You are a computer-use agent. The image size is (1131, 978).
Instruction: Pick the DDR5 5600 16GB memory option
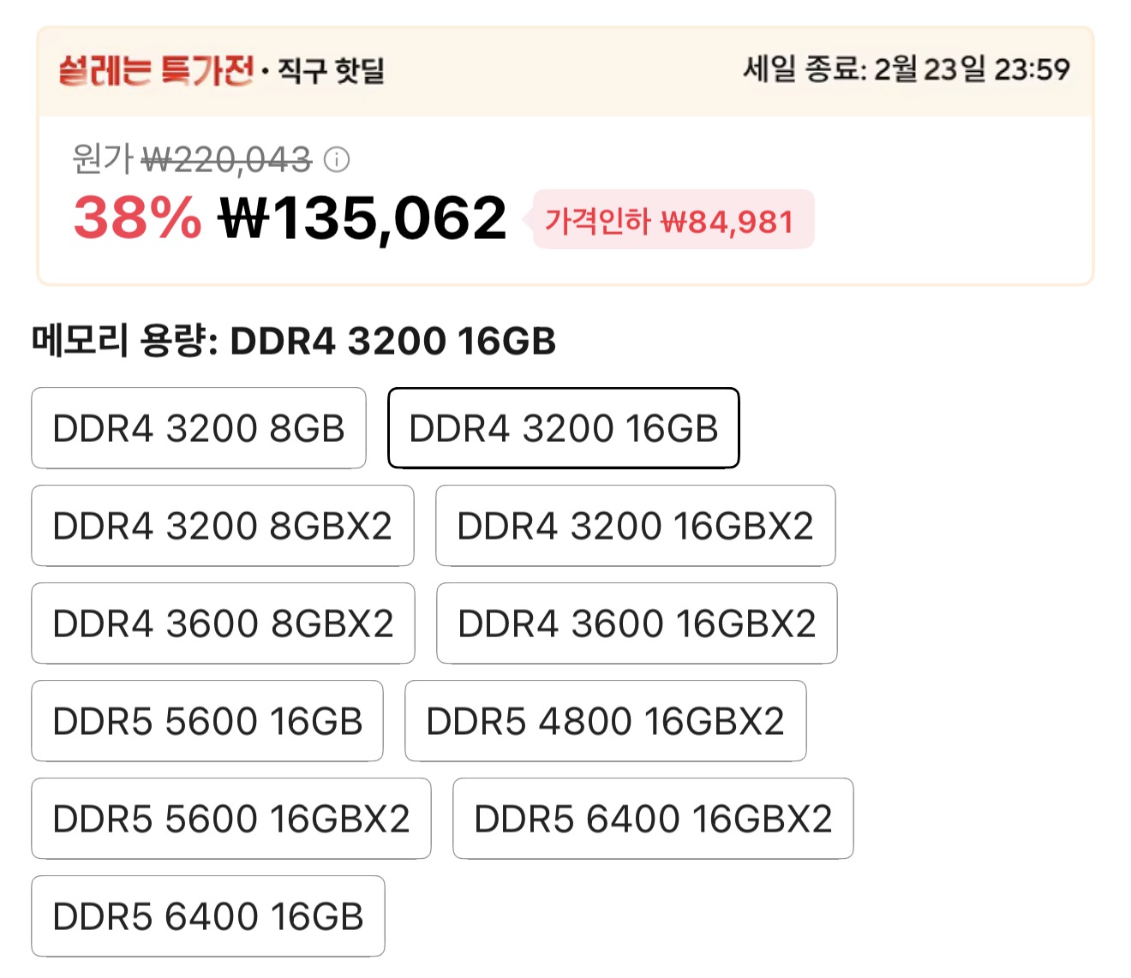click(206, 721)
